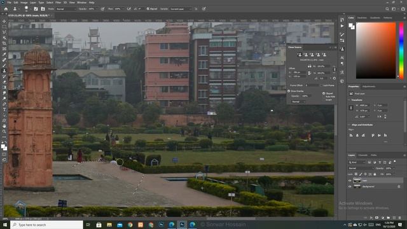Click flip horizontal in the Clone Source panel

[310, 66]
